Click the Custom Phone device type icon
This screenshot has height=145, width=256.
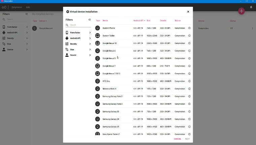coord(97,28)
